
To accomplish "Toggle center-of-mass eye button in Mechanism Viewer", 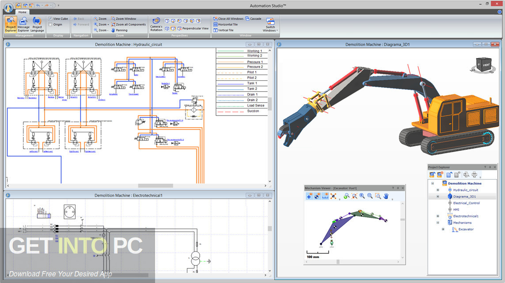I will pyautogui.click(x=317, y=196).
